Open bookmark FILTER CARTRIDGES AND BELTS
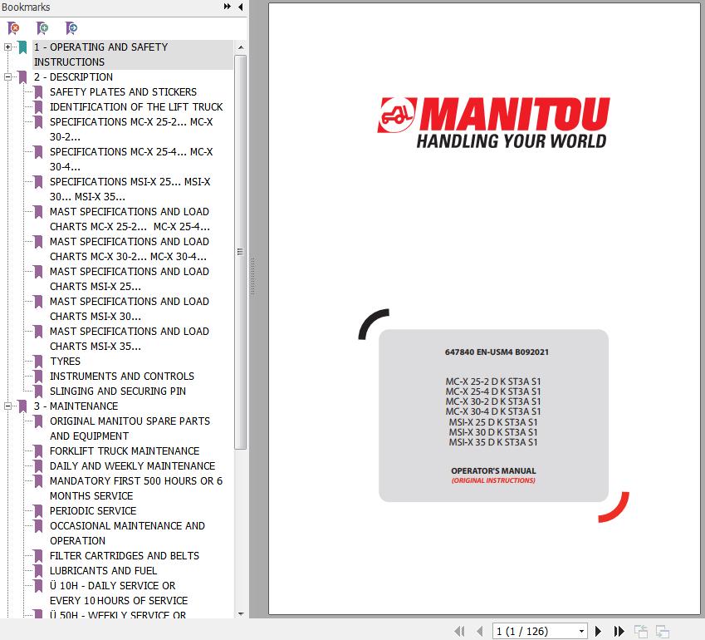This screenshot has height=640, width=705. pyautogui.click(x=125, y=556)
